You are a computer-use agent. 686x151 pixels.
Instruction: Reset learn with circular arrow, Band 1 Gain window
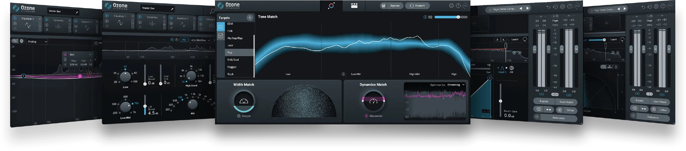tap(525, 39)
